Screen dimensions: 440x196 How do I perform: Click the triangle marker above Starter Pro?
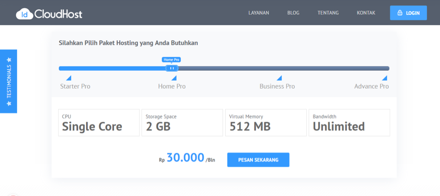69,78
